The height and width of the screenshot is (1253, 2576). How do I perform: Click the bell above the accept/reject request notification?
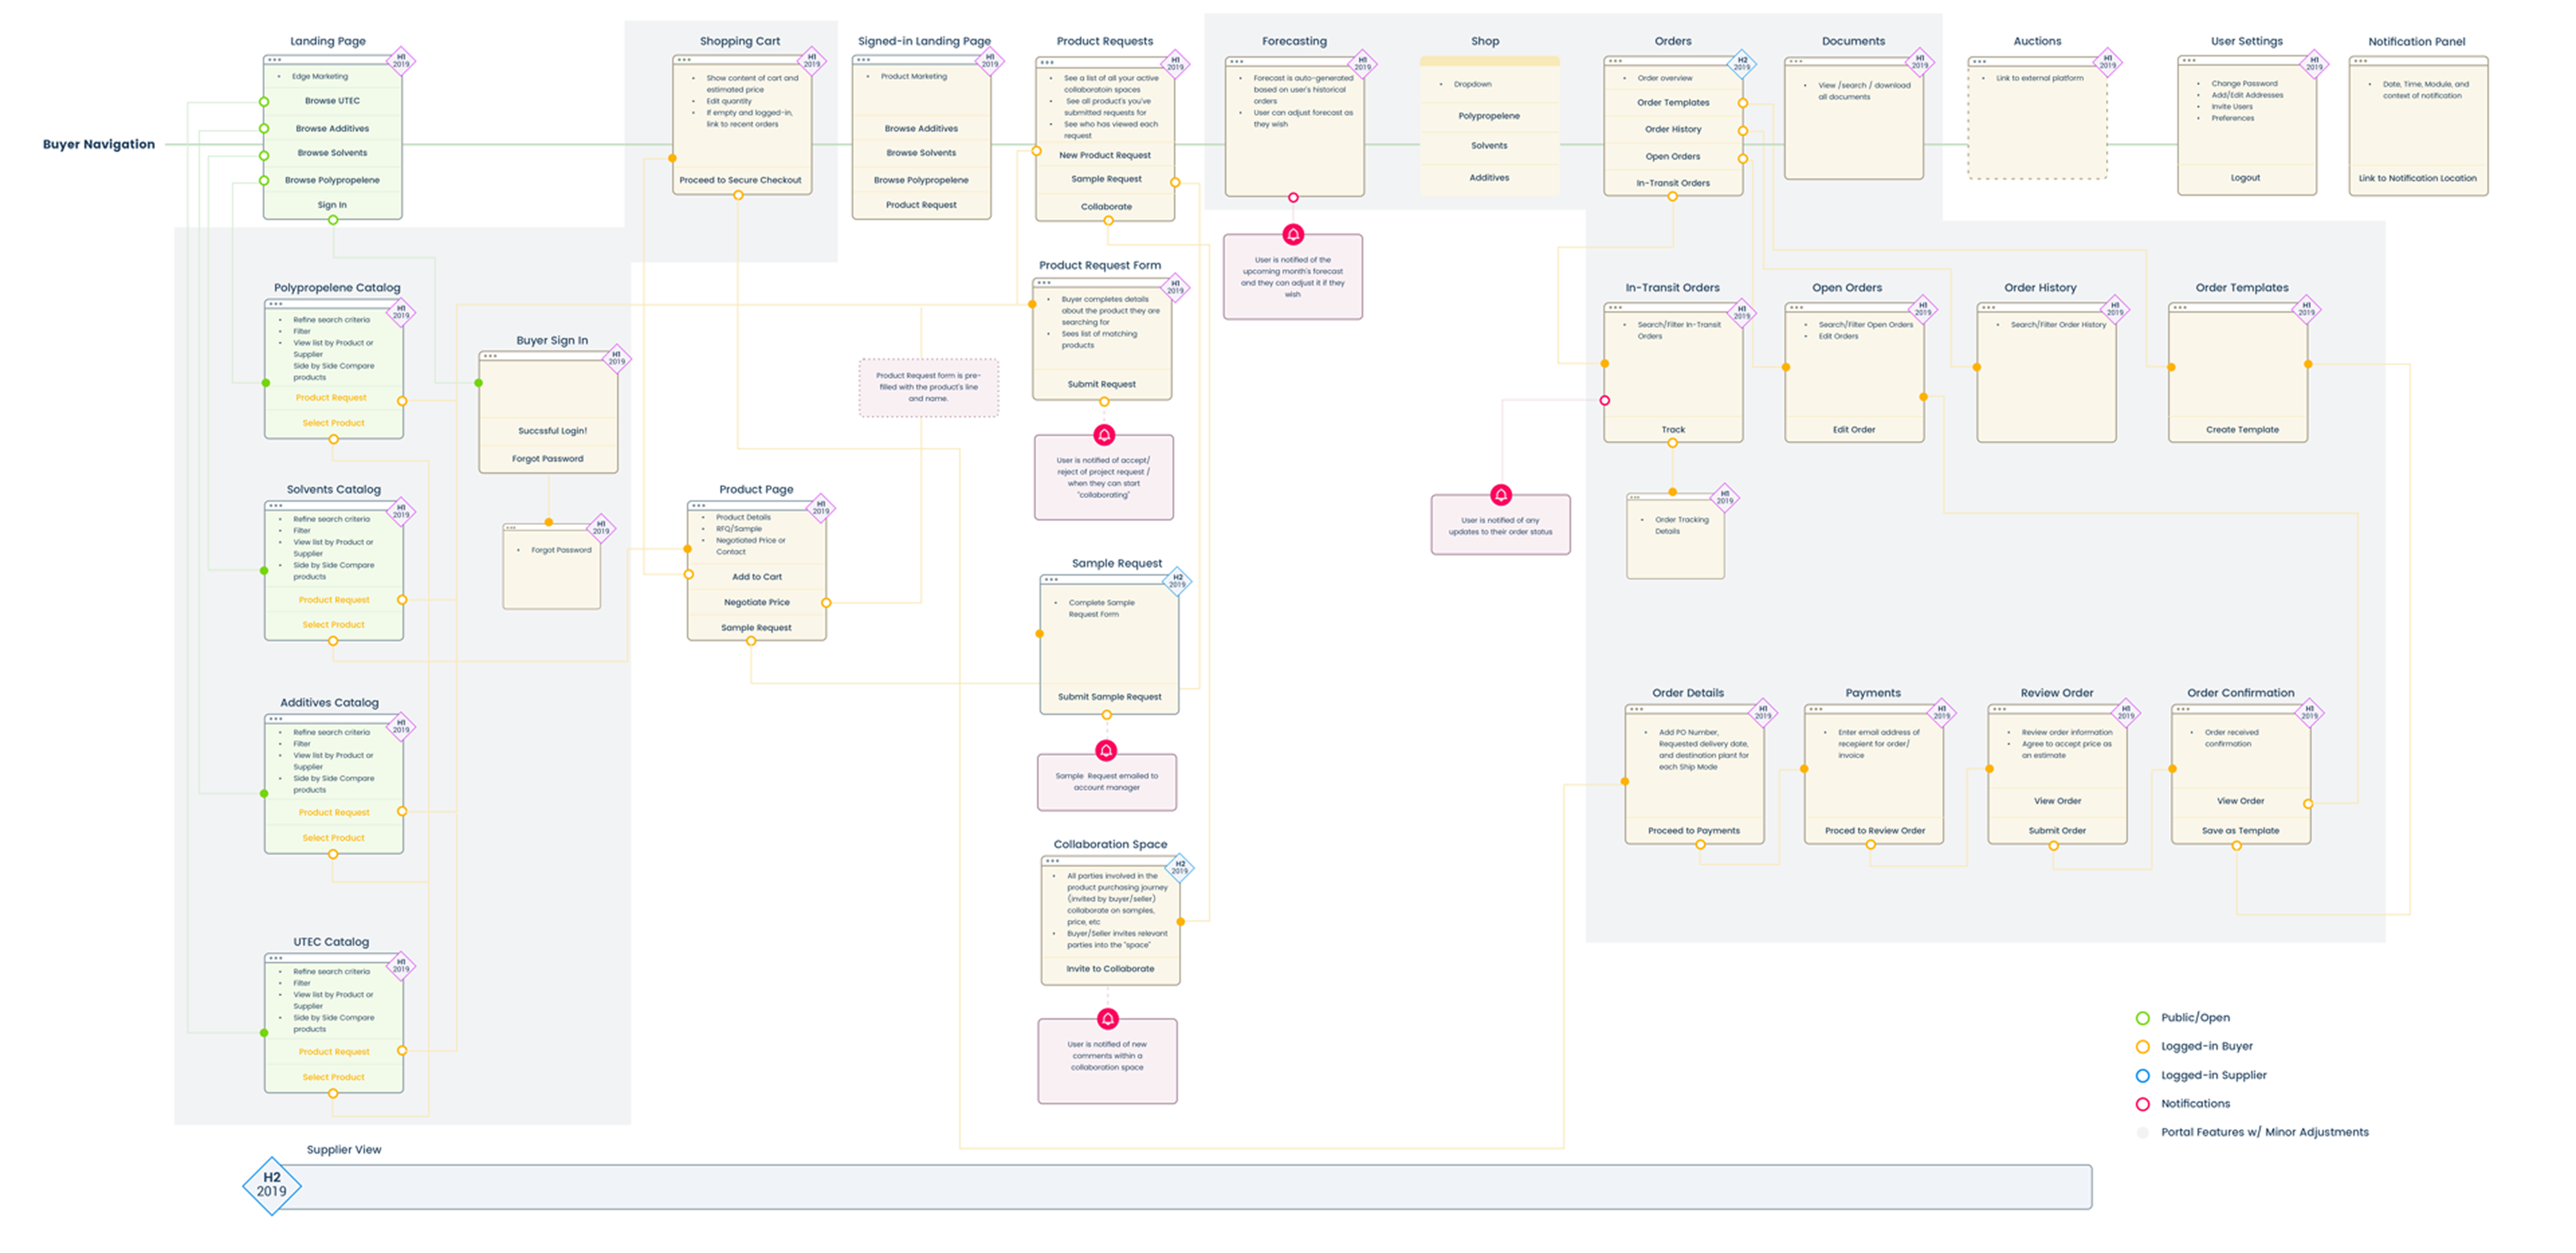pos(1104,435)
